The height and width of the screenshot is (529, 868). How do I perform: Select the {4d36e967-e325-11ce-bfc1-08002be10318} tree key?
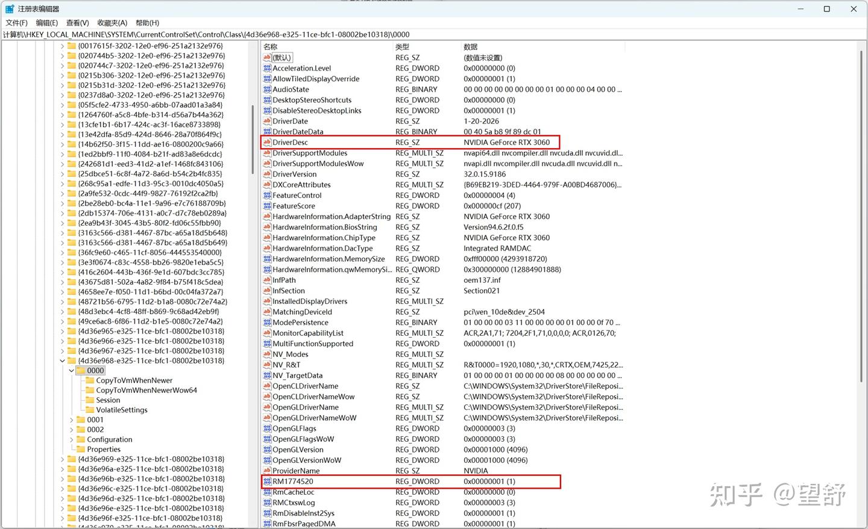click(151, 351)
